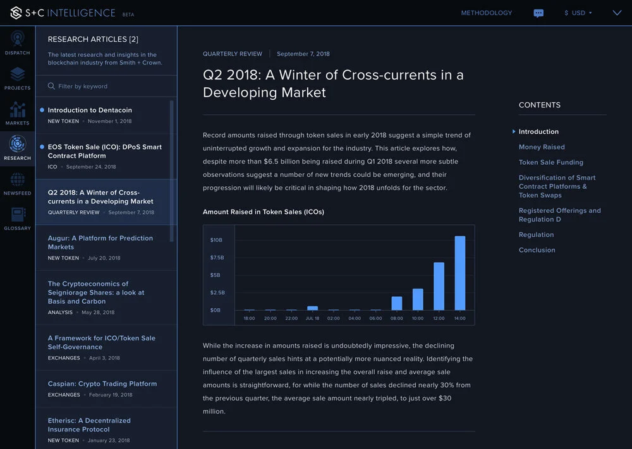Click the CONTENTS heading
This screenshot has height=449, width=632.
[539, 105]
